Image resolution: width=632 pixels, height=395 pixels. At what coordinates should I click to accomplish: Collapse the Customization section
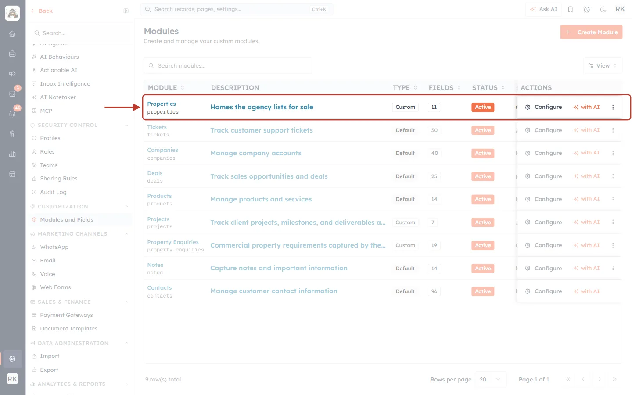[127, 207]
